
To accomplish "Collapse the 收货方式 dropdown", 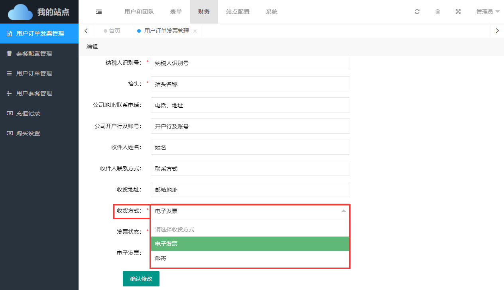I will [343, 211].
